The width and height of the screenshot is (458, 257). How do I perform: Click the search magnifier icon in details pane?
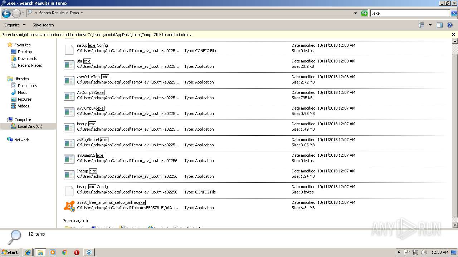pyautogui.click(x=15, y=237)
